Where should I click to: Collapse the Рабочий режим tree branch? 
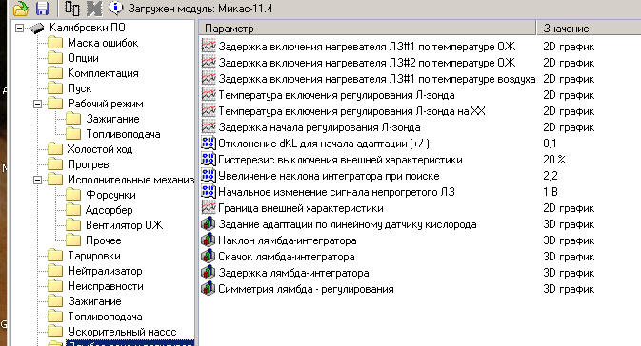click(x=37, y=104)
